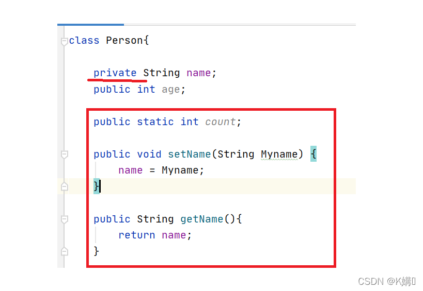Click the highlighted closing brace of setName
423x291 pixels.
[96, 186]
